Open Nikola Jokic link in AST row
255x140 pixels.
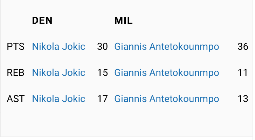(x=58, y=99)
